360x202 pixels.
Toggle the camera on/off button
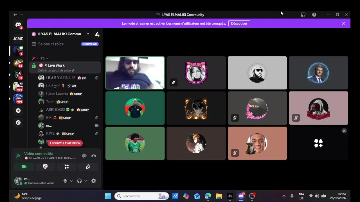[x=24, y=167]
